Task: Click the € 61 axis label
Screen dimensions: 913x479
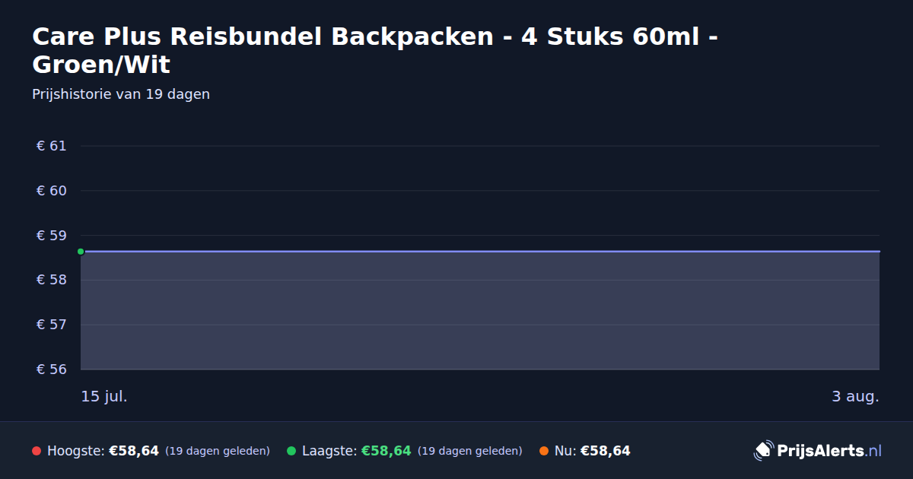Action: [52, 146]
